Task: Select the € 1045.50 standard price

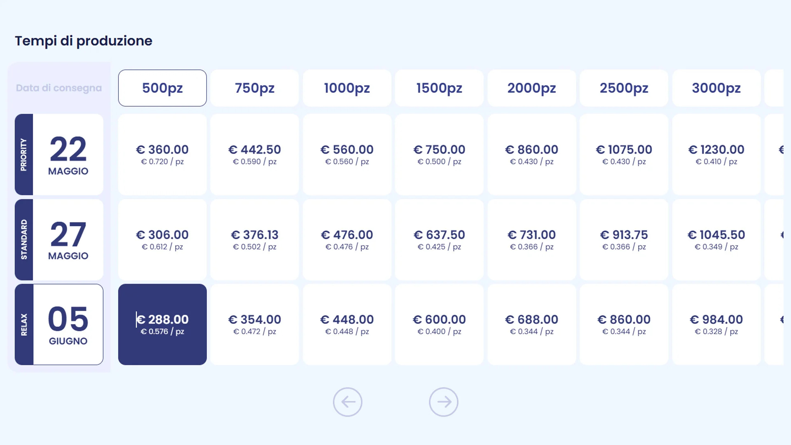Action: (716, 240)
